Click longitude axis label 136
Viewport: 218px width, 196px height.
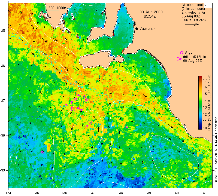64,193
